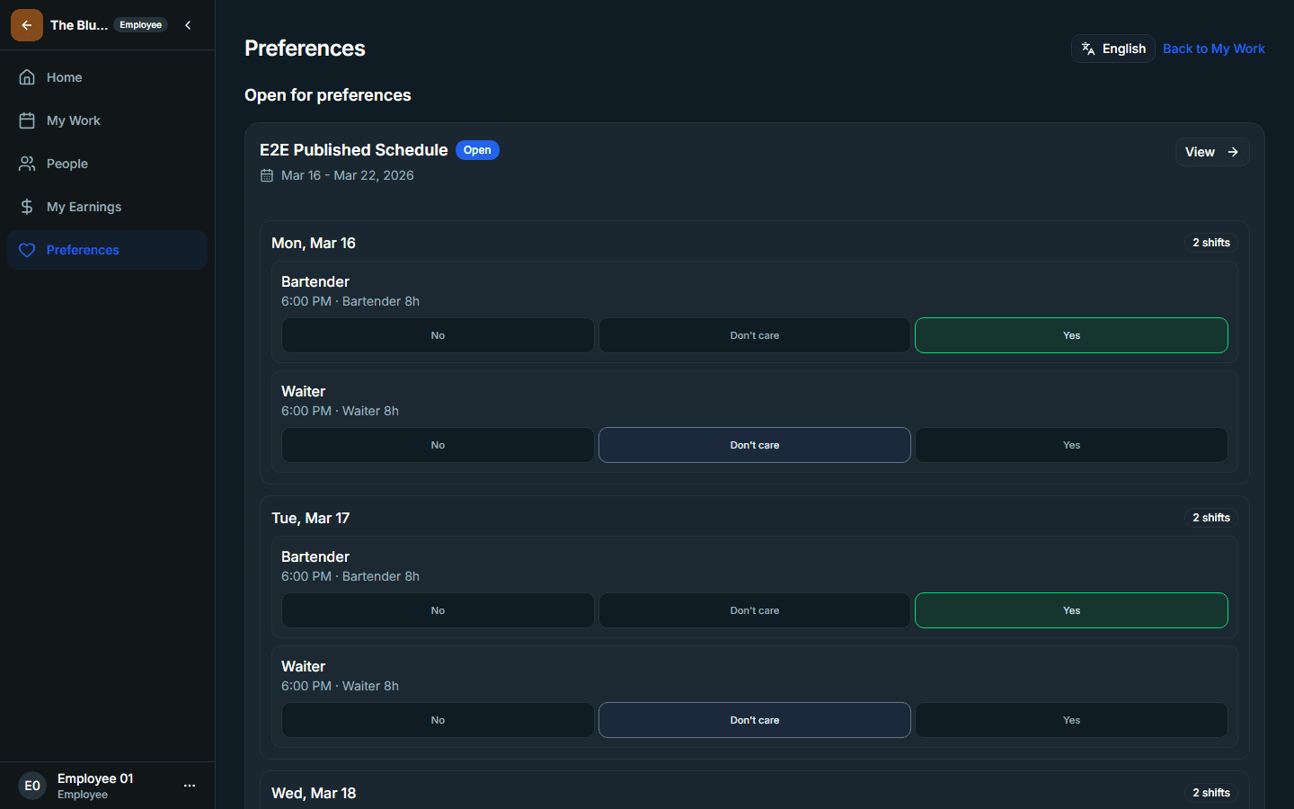Click the Yes option for Tuesday Waiter
The width and height of the screenshot is (1294, 809).
click(1071, 720)
